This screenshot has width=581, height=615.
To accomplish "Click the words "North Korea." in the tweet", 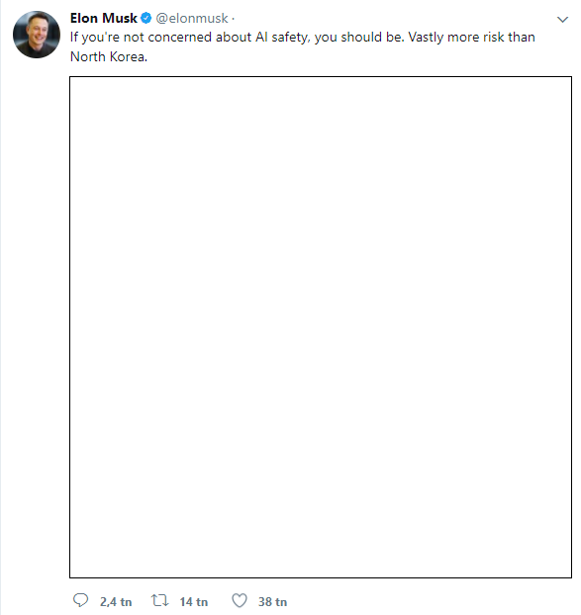I will point(109,57).
